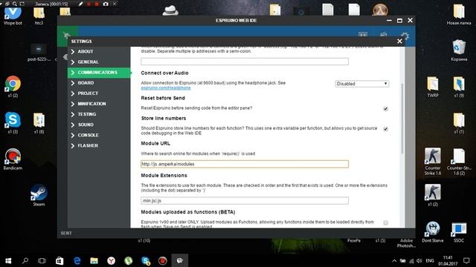Click the settings panel scrollbar
The width and height of the screenshot is (476, 267).
[x=402, y=118]
